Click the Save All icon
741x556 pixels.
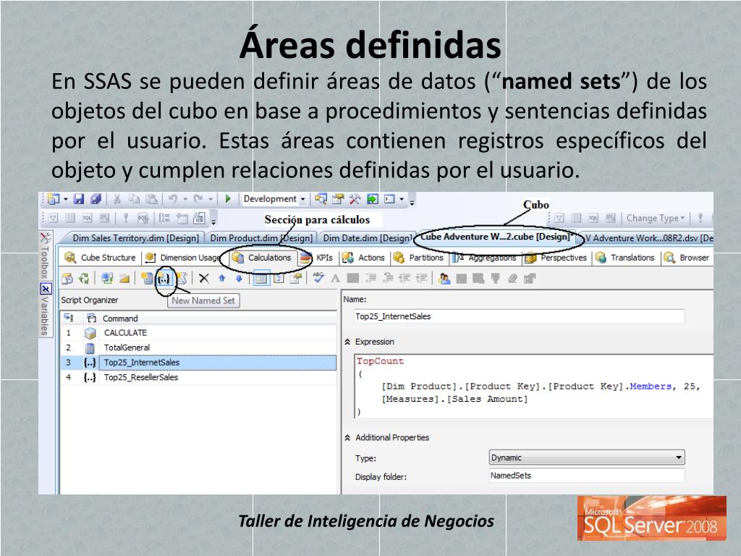96,199
